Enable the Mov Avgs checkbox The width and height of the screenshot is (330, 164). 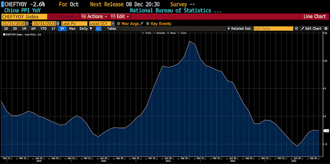point(118,24)
